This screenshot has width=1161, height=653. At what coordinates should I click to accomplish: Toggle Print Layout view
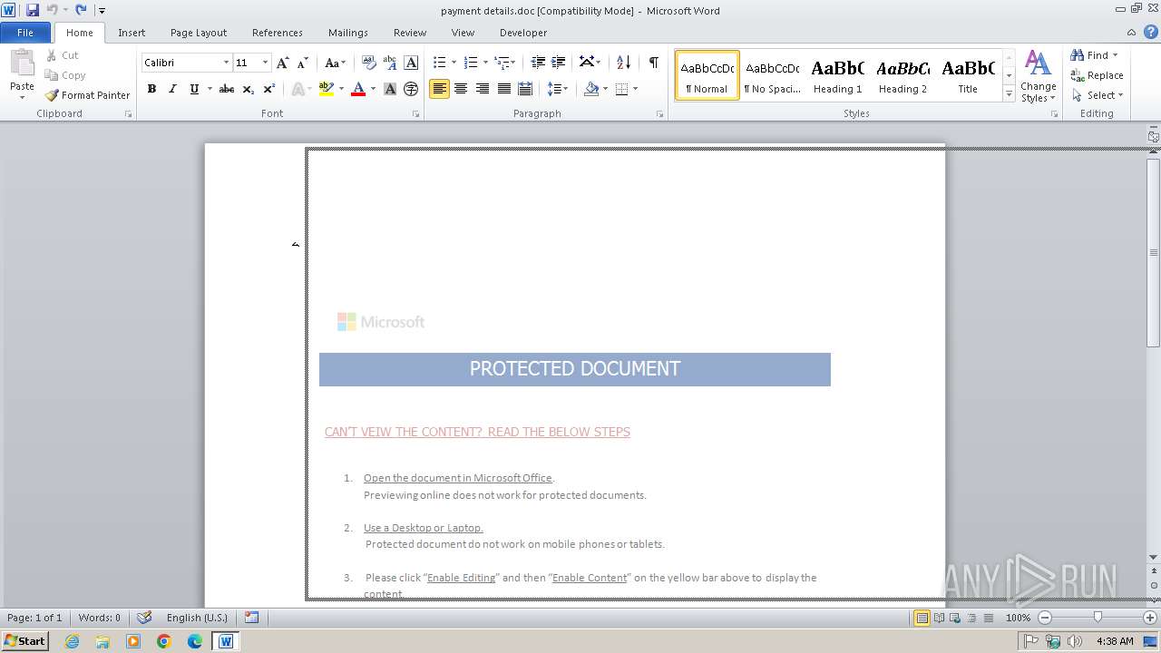pyautogui.click(x=922, y=618)
